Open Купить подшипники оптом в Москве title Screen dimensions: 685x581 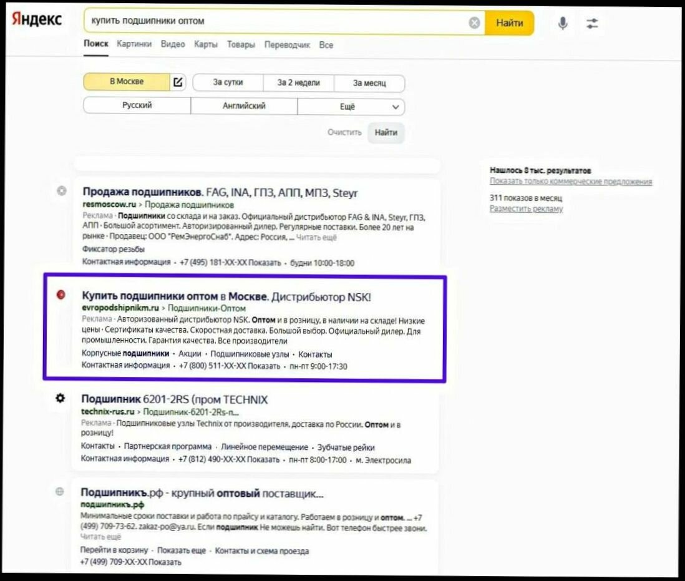tap(226, 296)
